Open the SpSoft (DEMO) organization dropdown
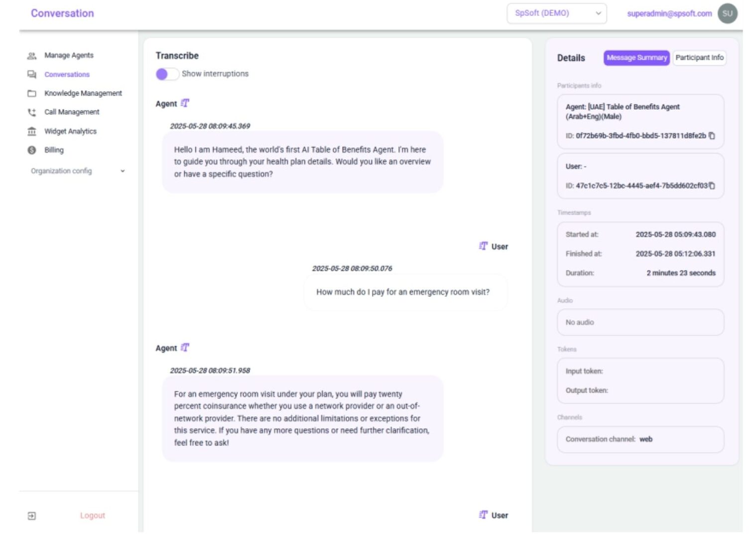 tap(556, 13)
